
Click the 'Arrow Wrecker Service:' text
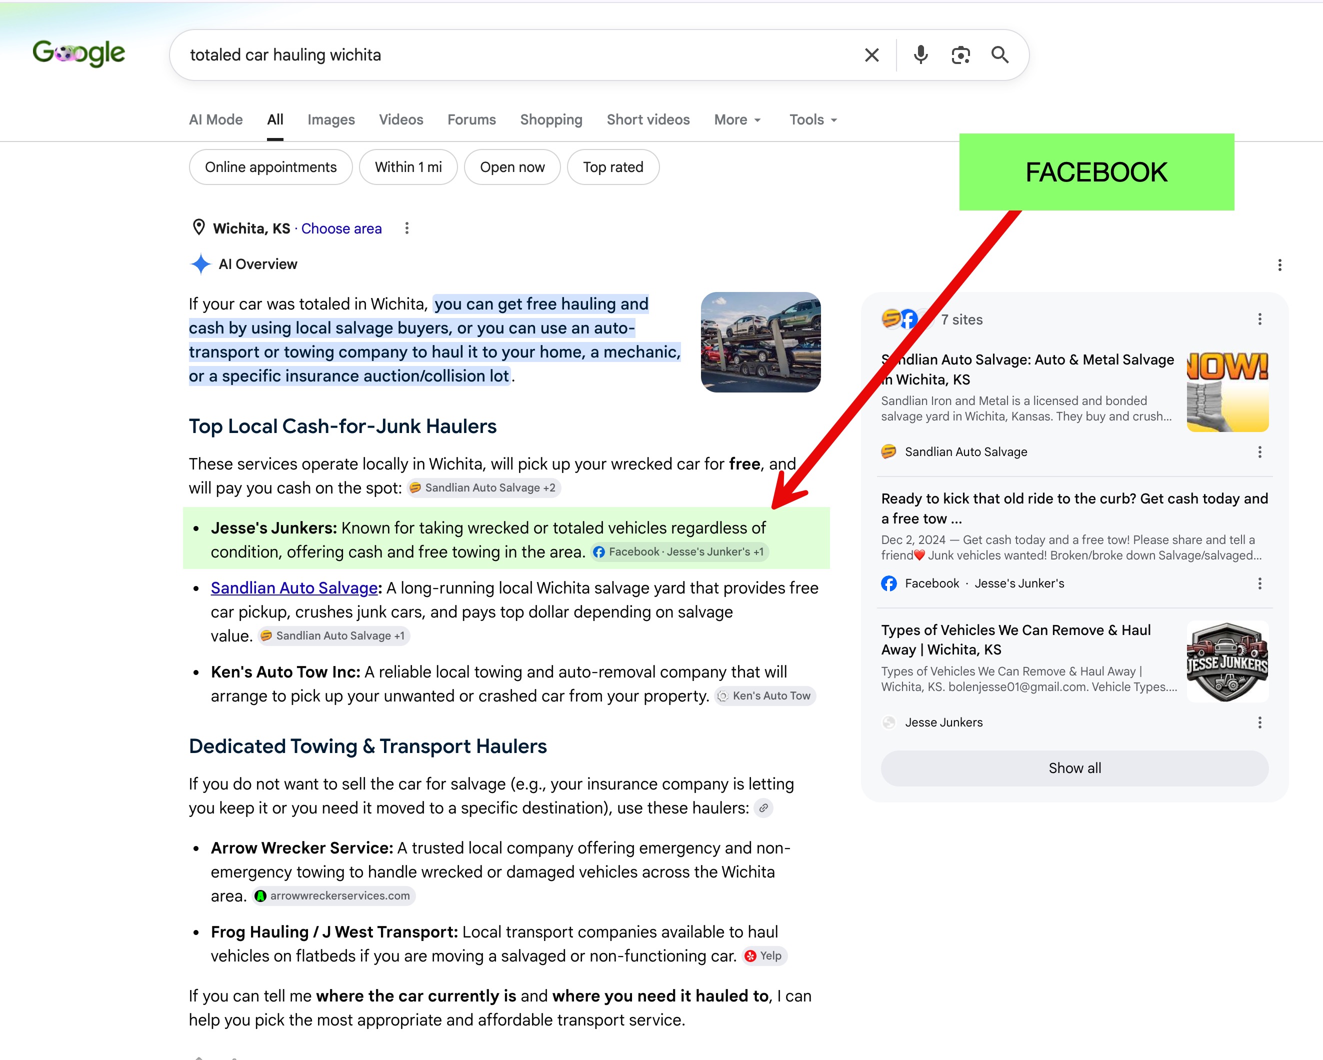302,847
